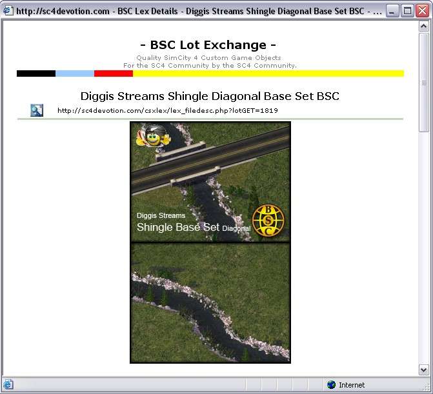
Task: Click the lower diagonal stream preview image
Action: click(210, 303)
